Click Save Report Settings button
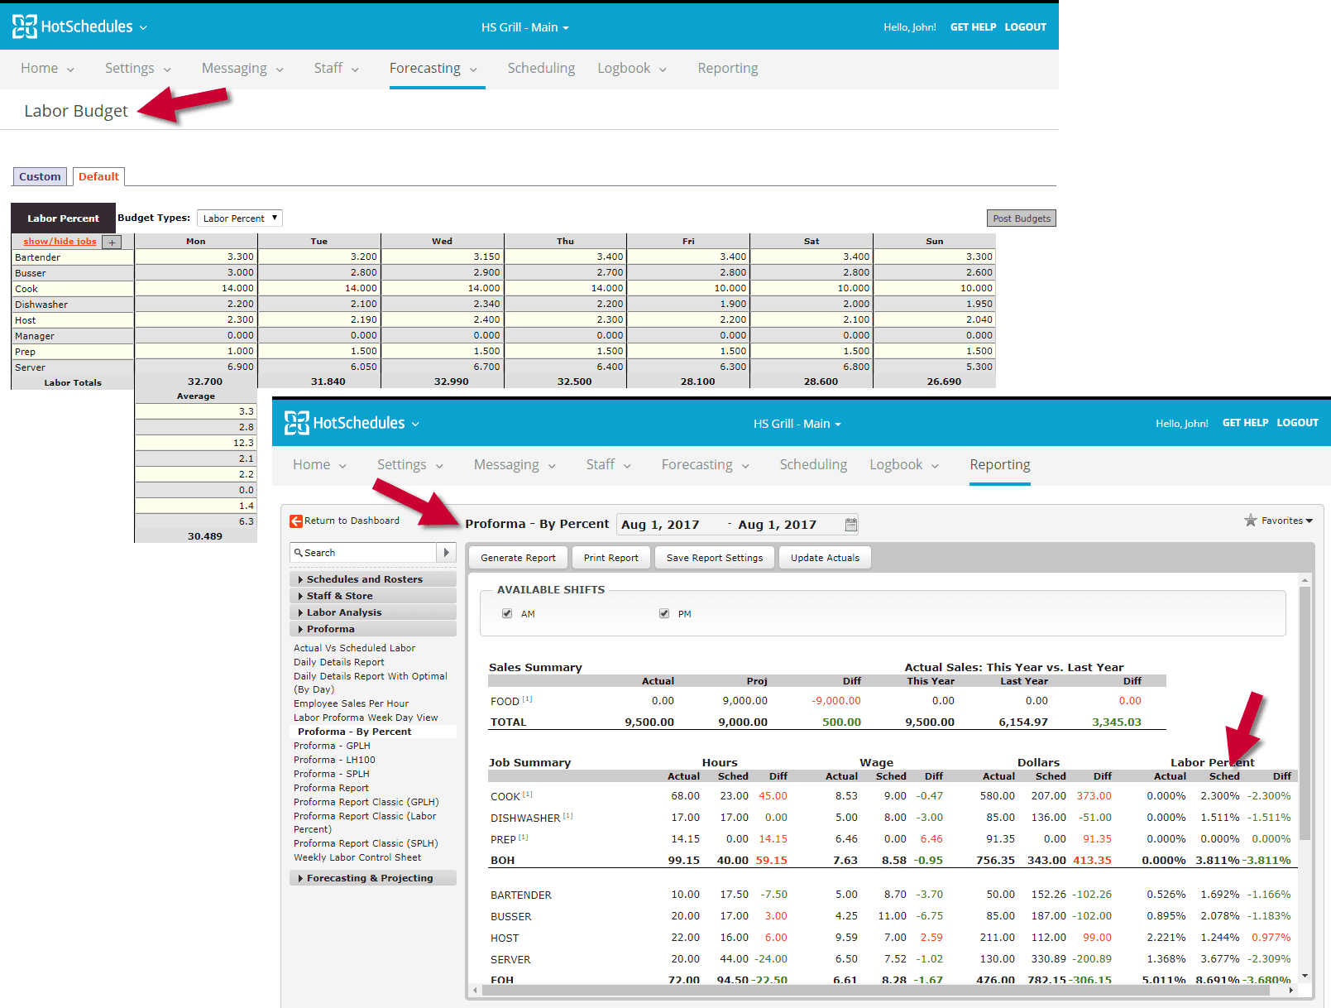 715,558
